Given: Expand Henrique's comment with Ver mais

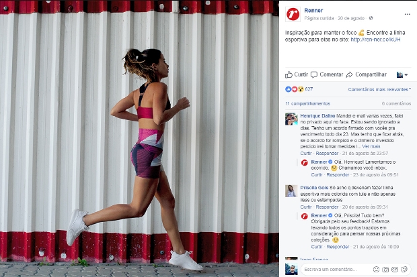Looking at the screenshot, I should point(371,146).
